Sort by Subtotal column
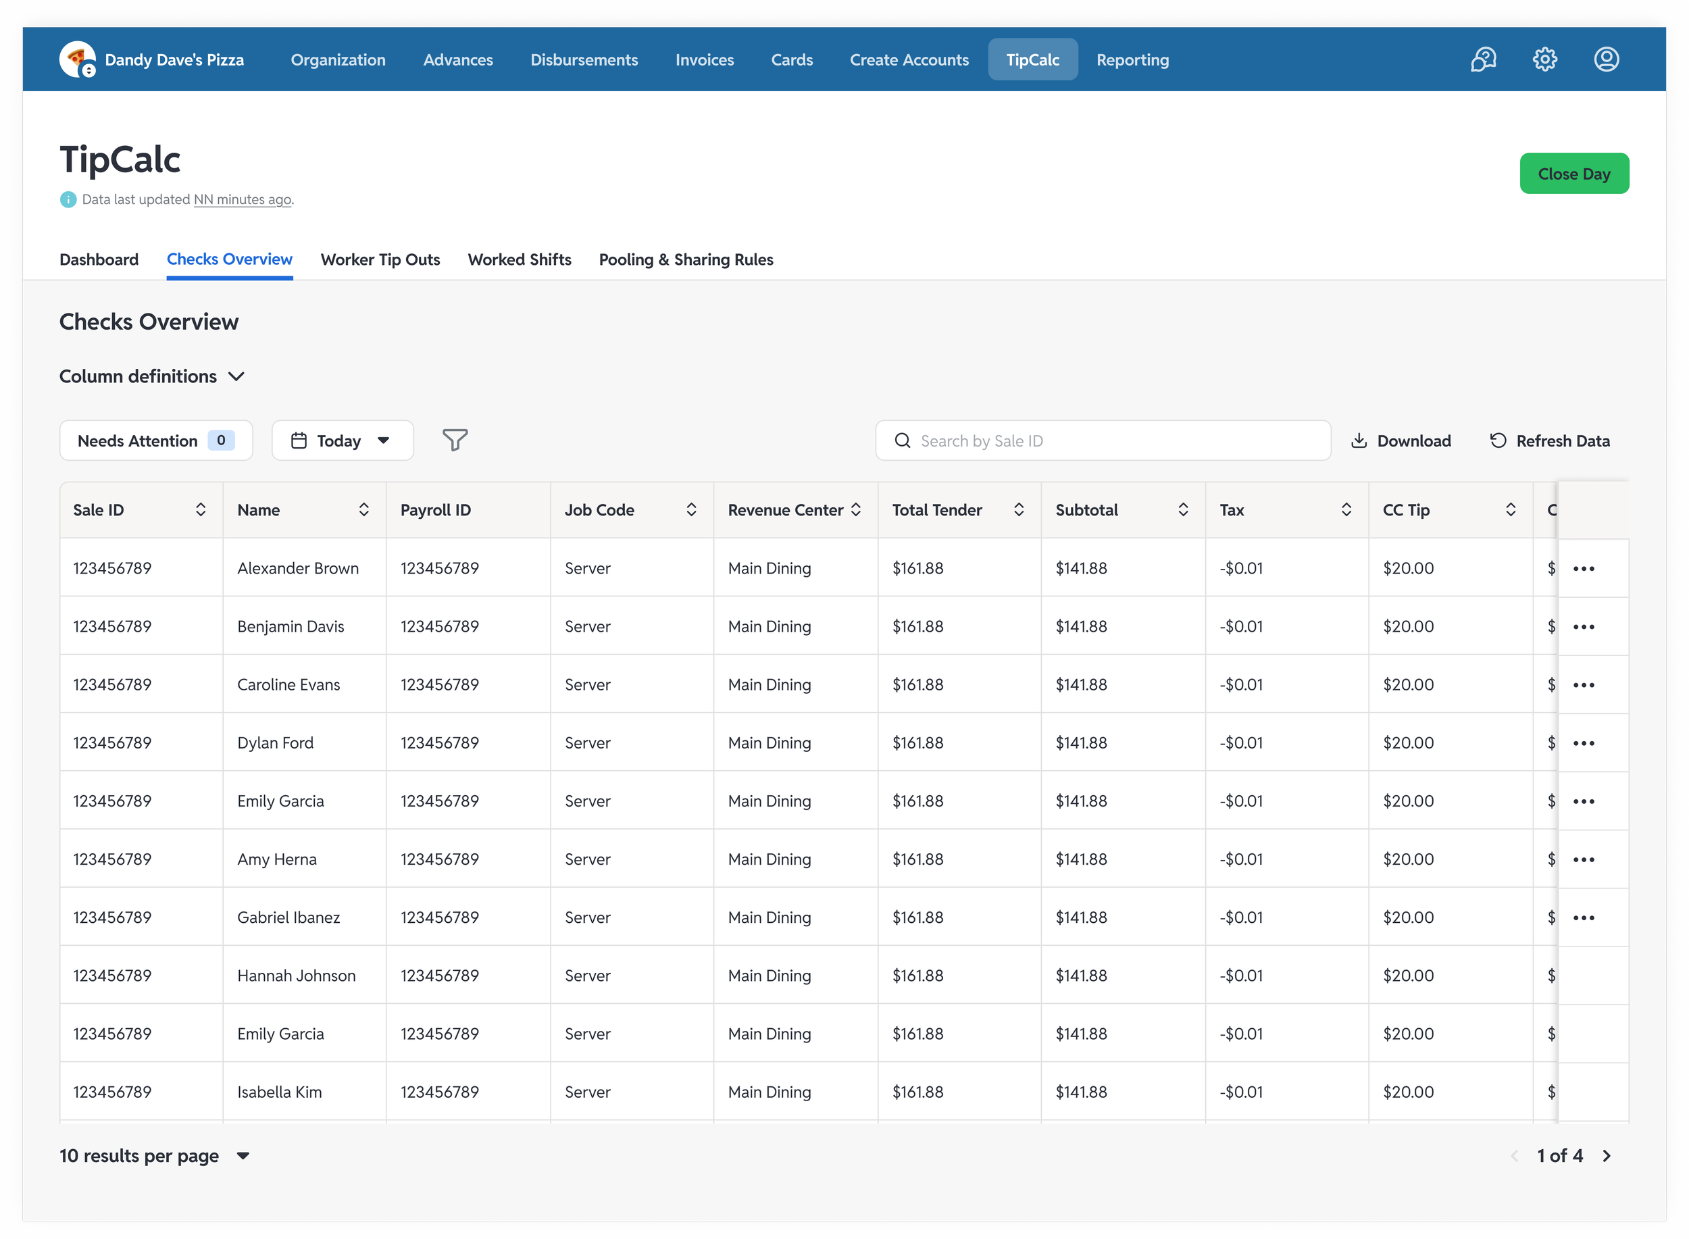 pos(1183,510)
